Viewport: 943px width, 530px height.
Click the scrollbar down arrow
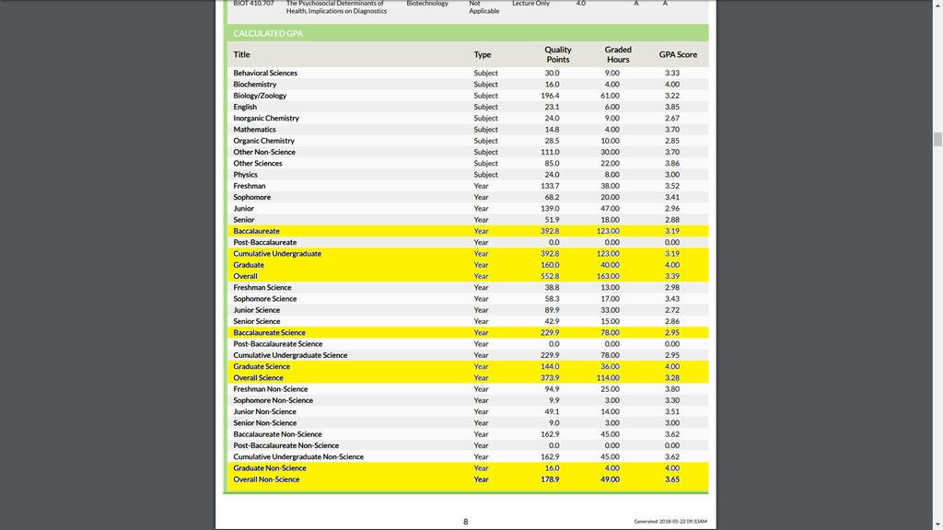point(937,525)
